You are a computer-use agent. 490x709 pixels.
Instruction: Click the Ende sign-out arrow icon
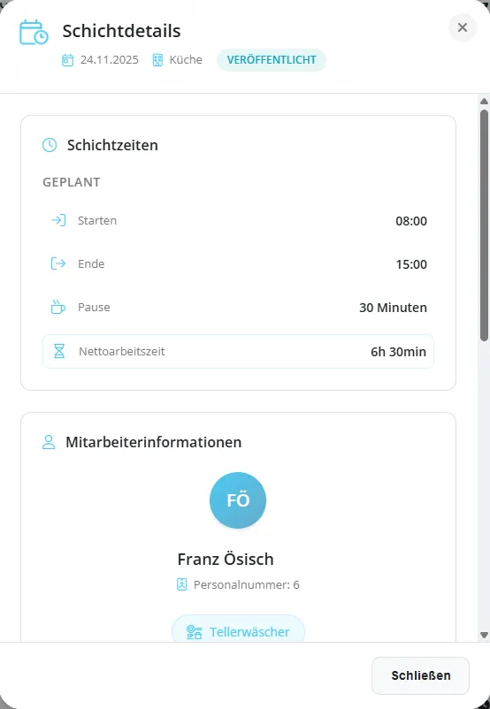(58, 263)
